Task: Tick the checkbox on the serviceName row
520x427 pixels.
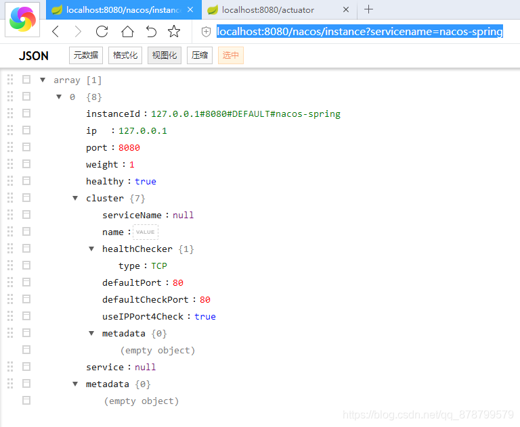Action: (26, 214)
